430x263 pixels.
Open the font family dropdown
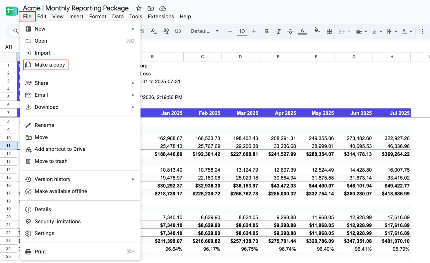click(205, 31)
